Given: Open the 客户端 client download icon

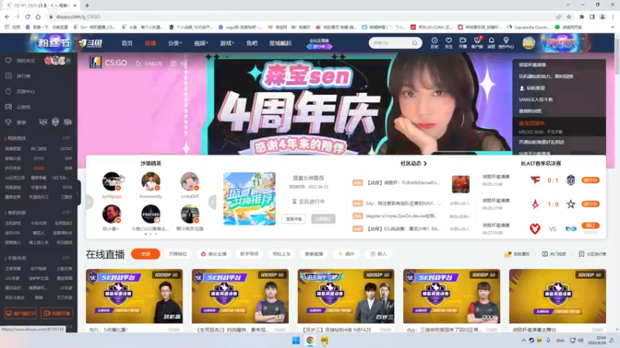Looking at the screenshot, I should pyautogui.click(x=477, y=43).
